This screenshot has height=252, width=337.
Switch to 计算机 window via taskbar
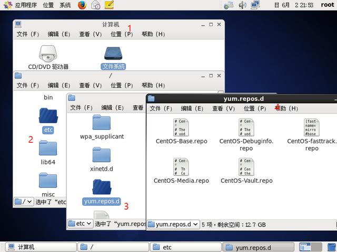coord(41,247)
